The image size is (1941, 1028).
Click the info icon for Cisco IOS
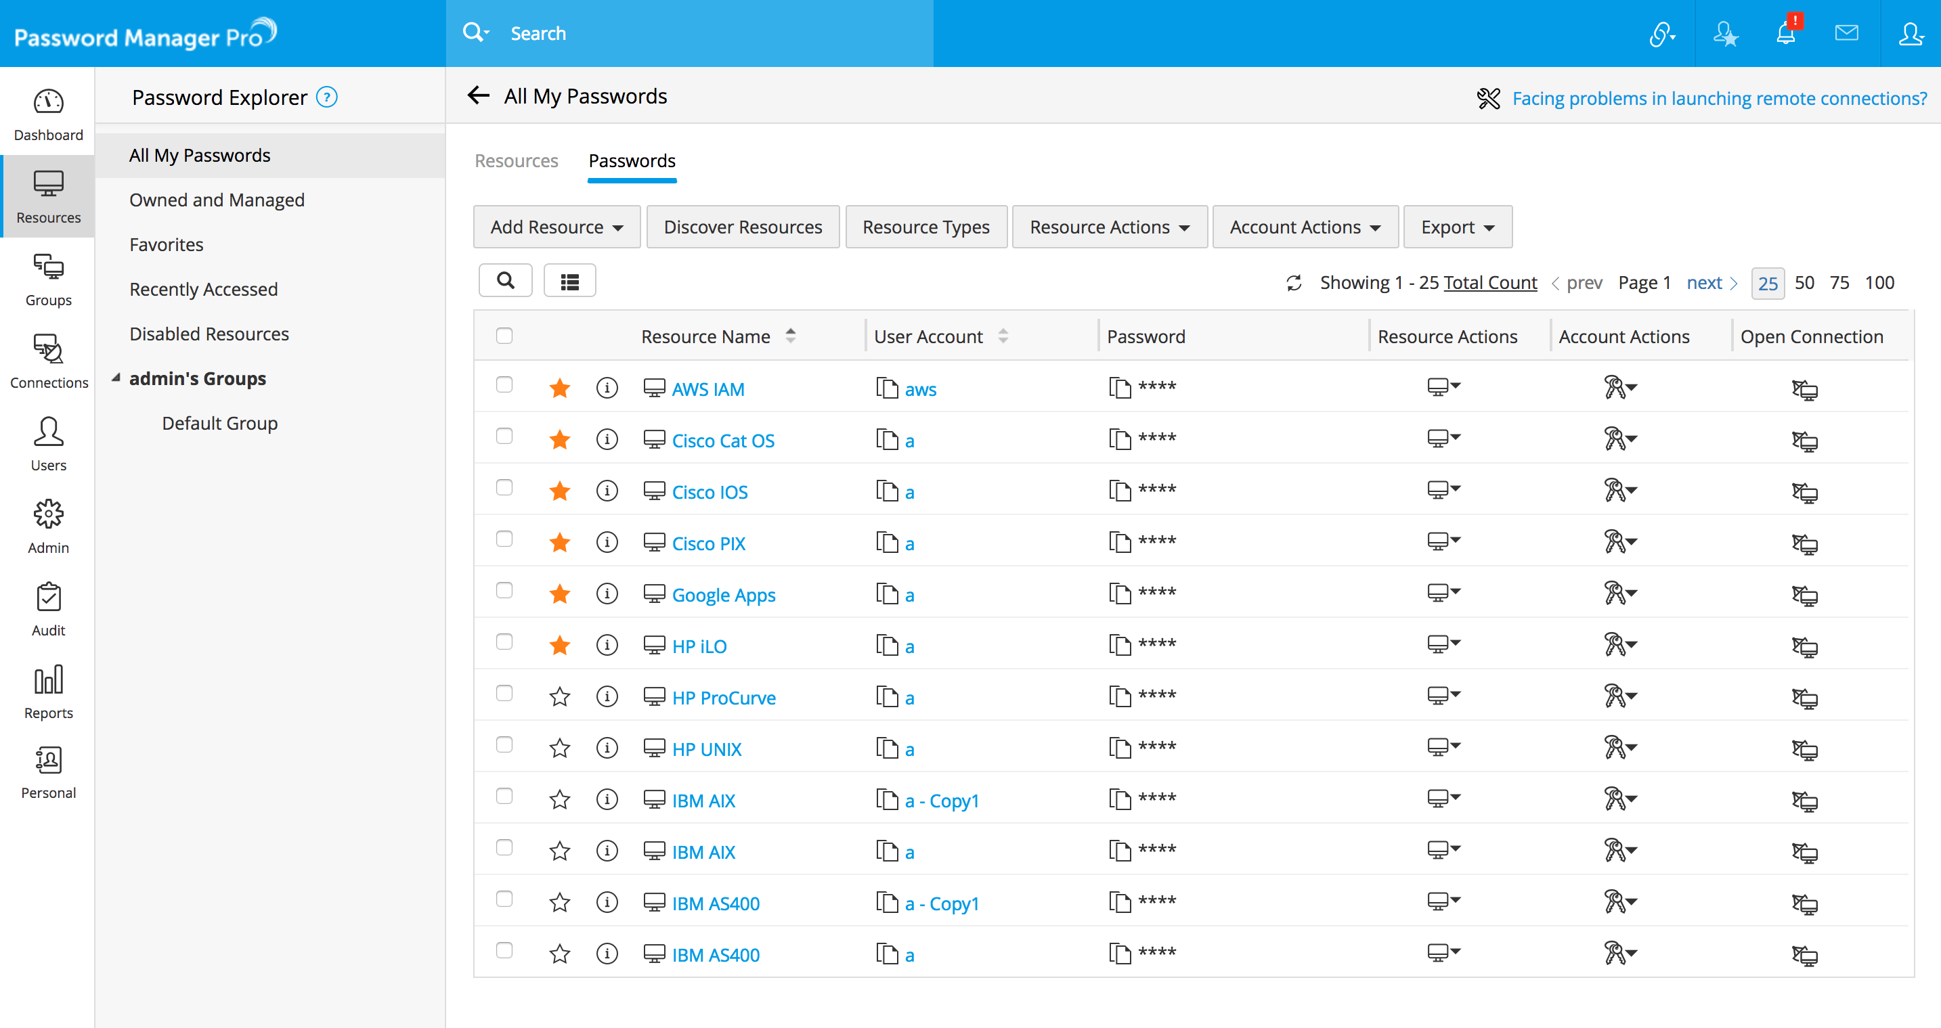click(607, 491)
